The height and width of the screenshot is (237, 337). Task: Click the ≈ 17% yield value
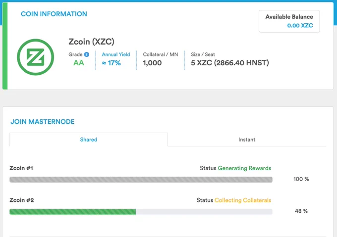[112, 63]
